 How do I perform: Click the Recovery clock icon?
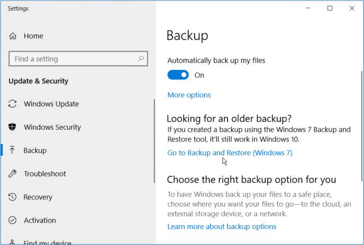tap(12, 197)
